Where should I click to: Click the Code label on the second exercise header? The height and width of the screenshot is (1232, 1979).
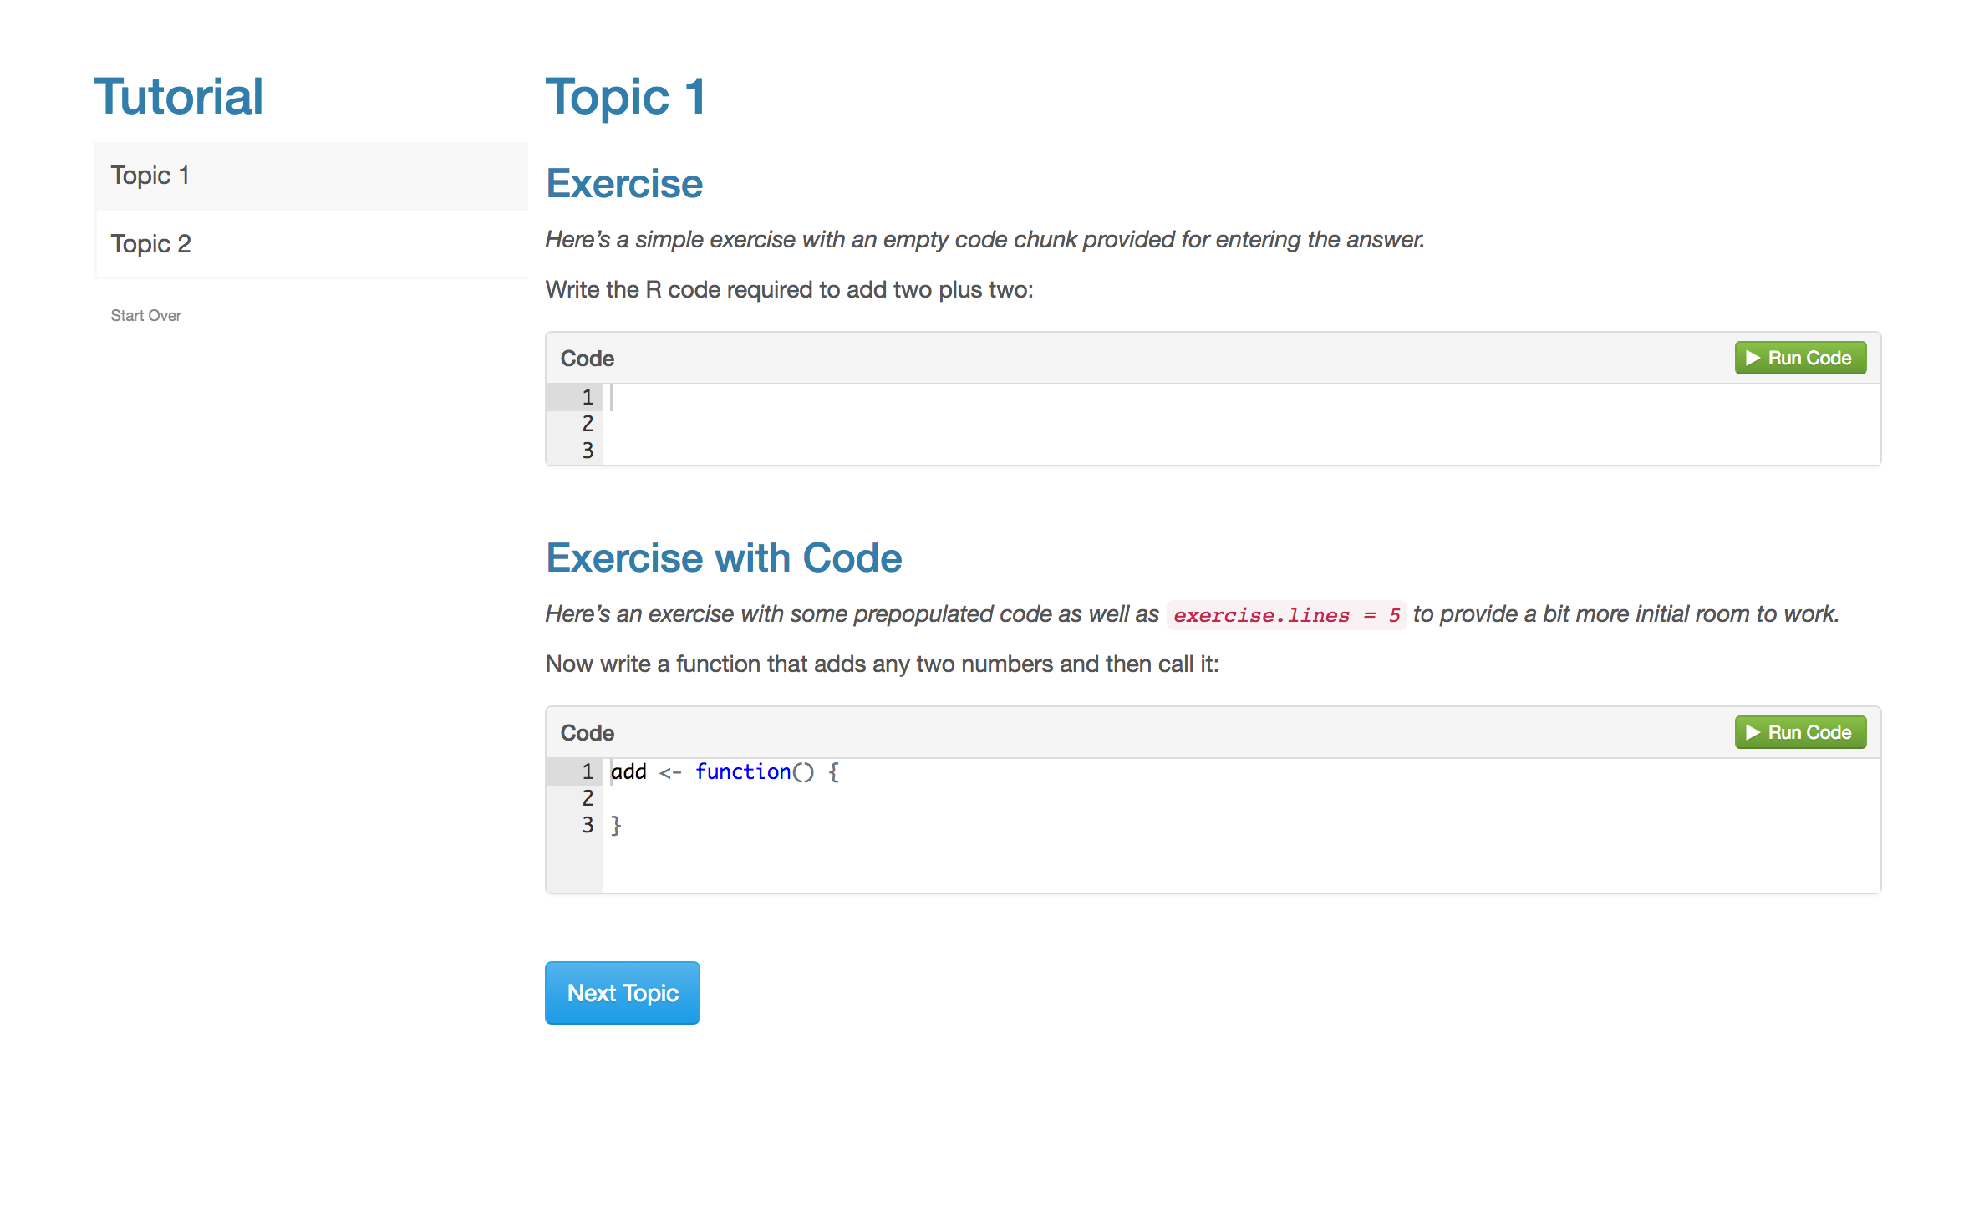[587, 732]
